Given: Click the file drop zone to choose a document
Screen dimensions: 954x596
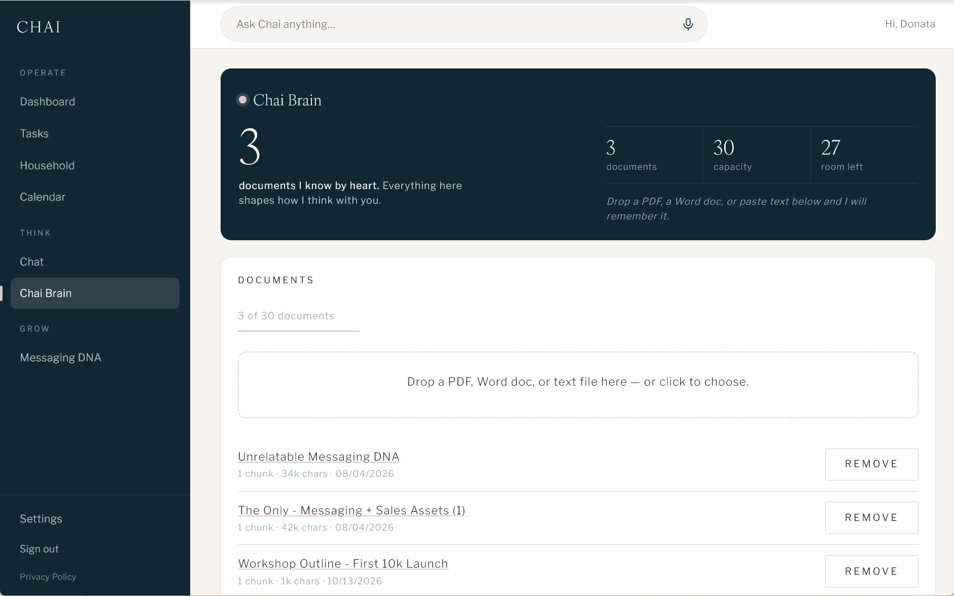Looking at the screenshot, I should click(x=578, y=385).
